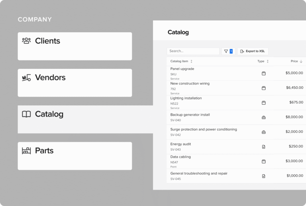Click the $675.00 price

point(296,102)
